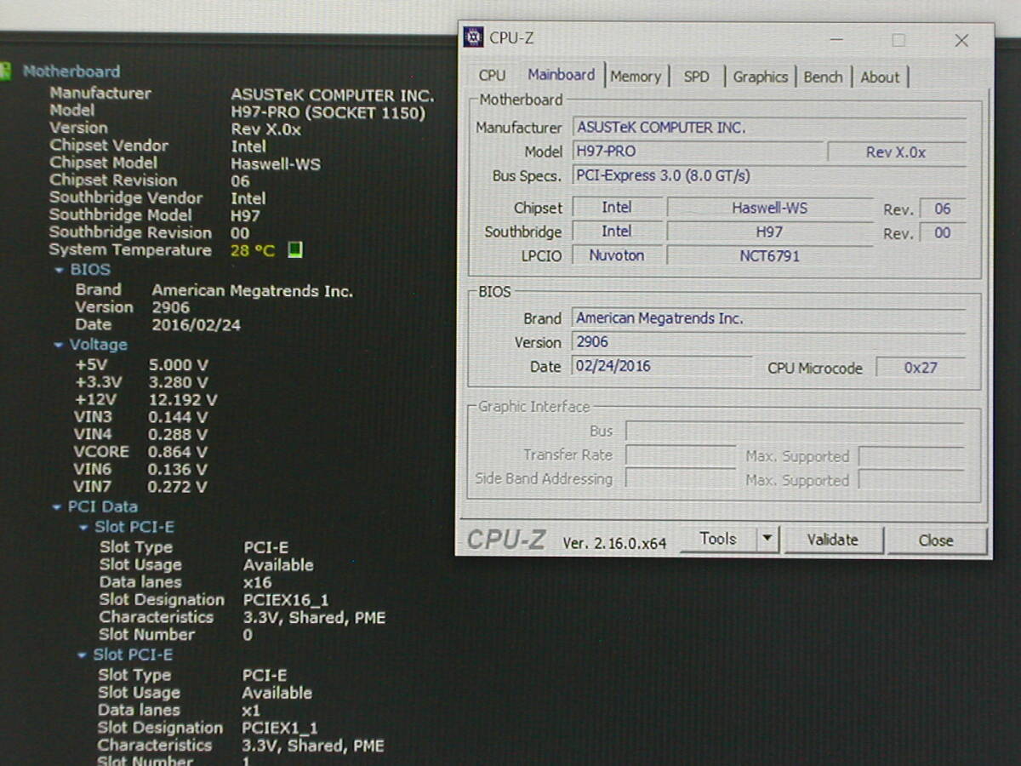Collapse the Voltage section
The width and height of the screenshot is (1021, 766).
[x=59, y=345]
